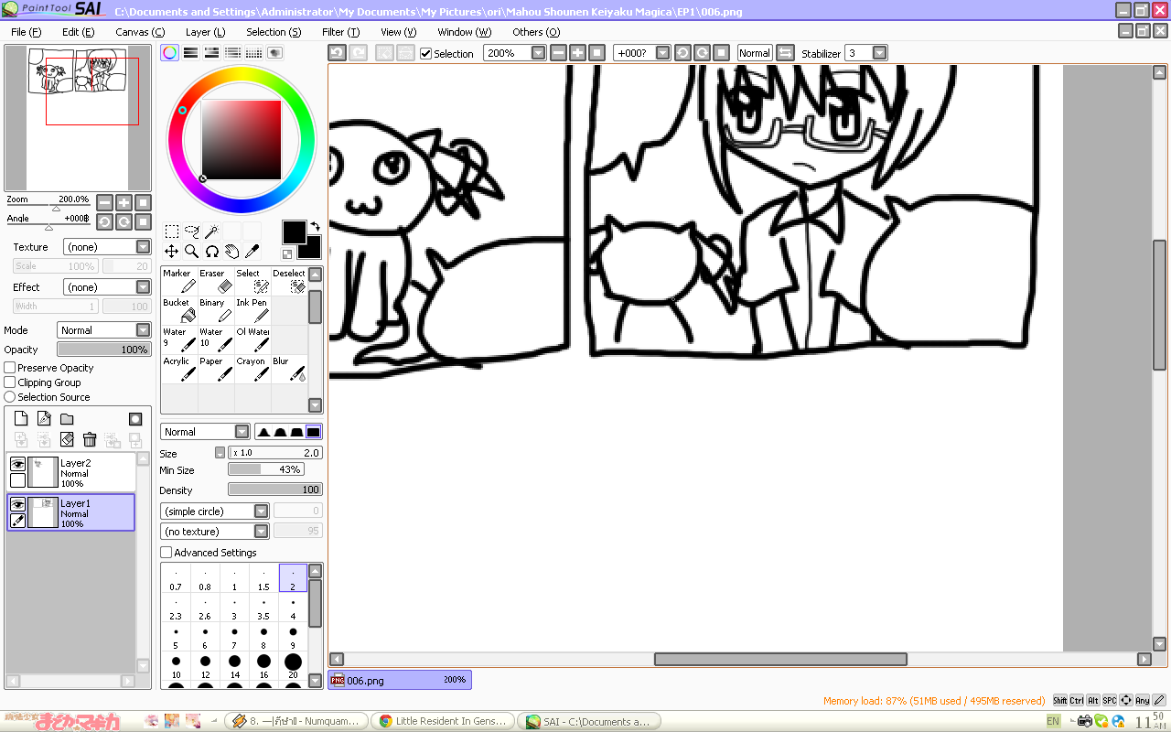The width and height of the screenshot is (1171, 732).
Task: Open the Filter menu
Action: [340, 32]
